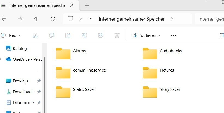Show more toolbar options (three dots)
Screen dimensions: 224x113
(x=174, y=35)
